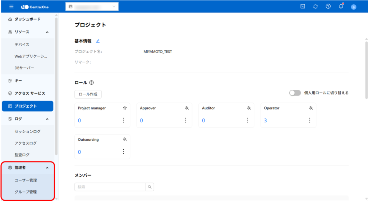The image size is (368, 201).
Task: Click the Operator member count 3
Action: pyautogui.click(x=266, y=121)
